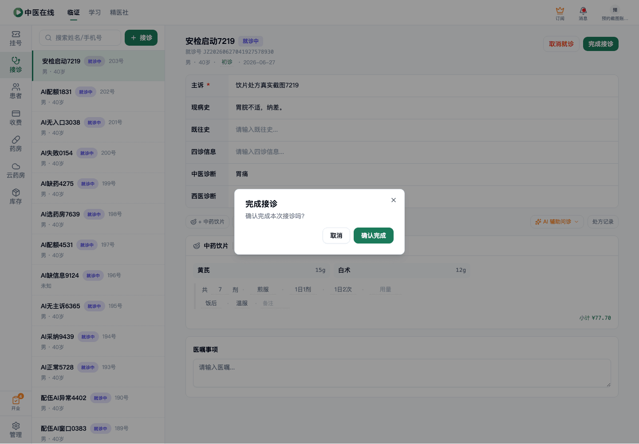The height and width of the screenshot is (444, 639).
Task: Click the search magnifier icon
Action: [x=48, y=38]
